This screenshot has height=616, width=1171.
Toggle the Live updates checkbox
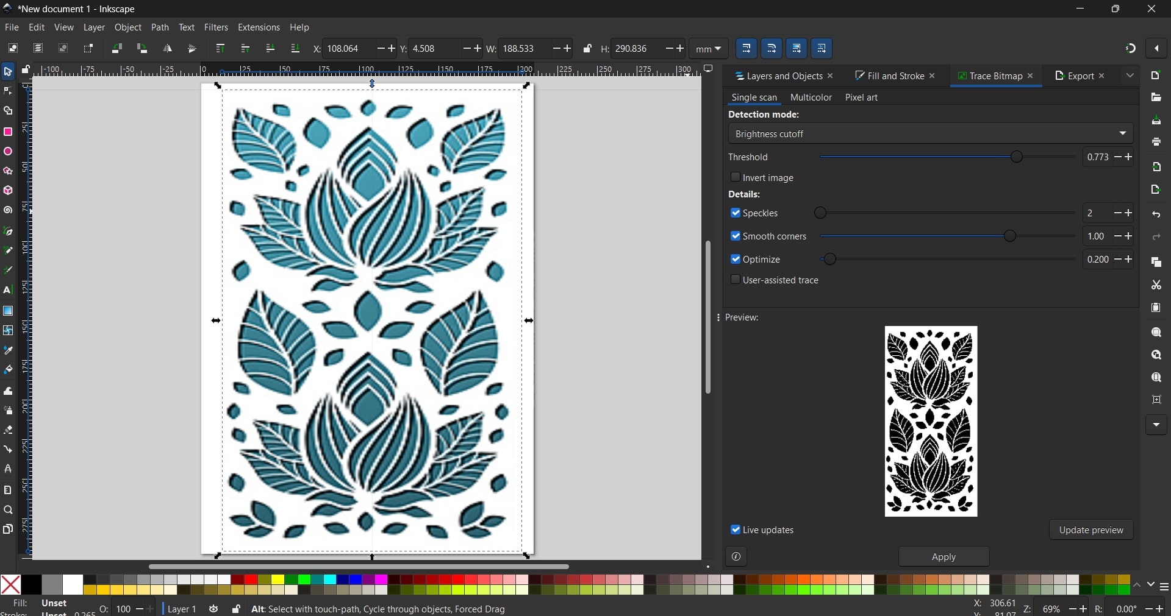(736, 530)
